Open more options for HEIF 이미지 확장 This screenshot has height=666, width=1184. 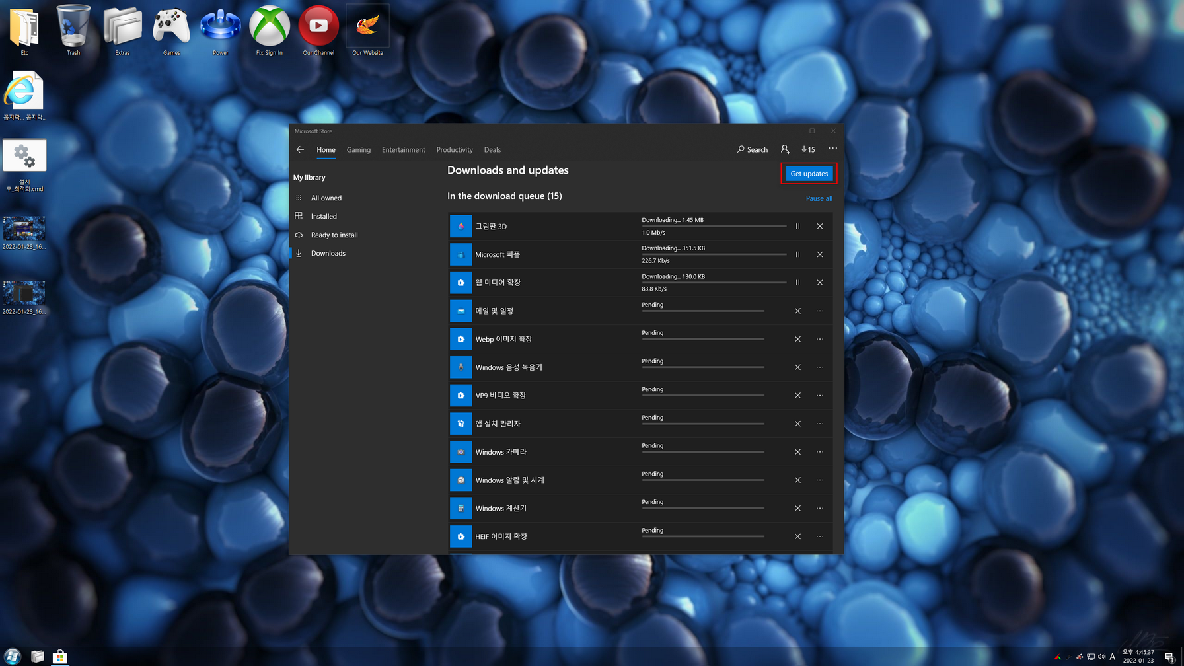point(820,536)
